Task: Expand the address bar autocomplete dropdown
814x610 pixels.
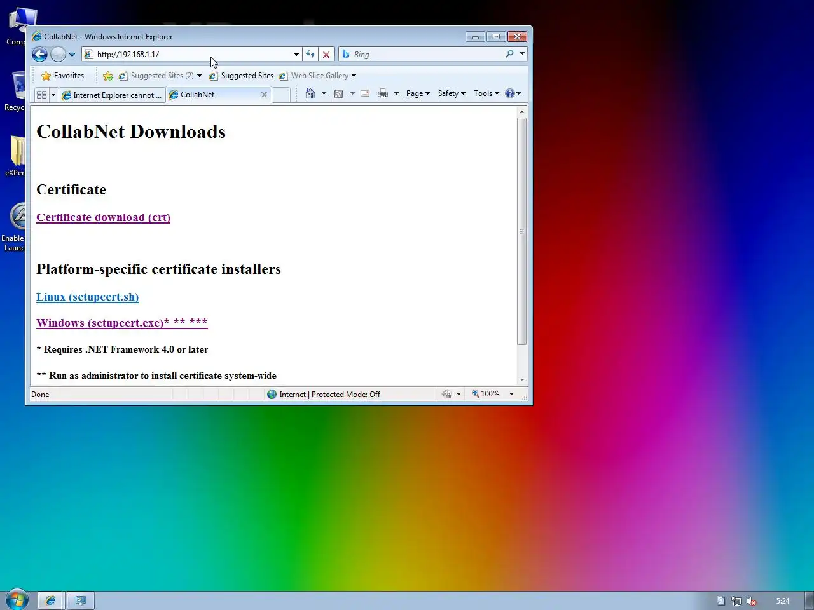Action: 296,55
